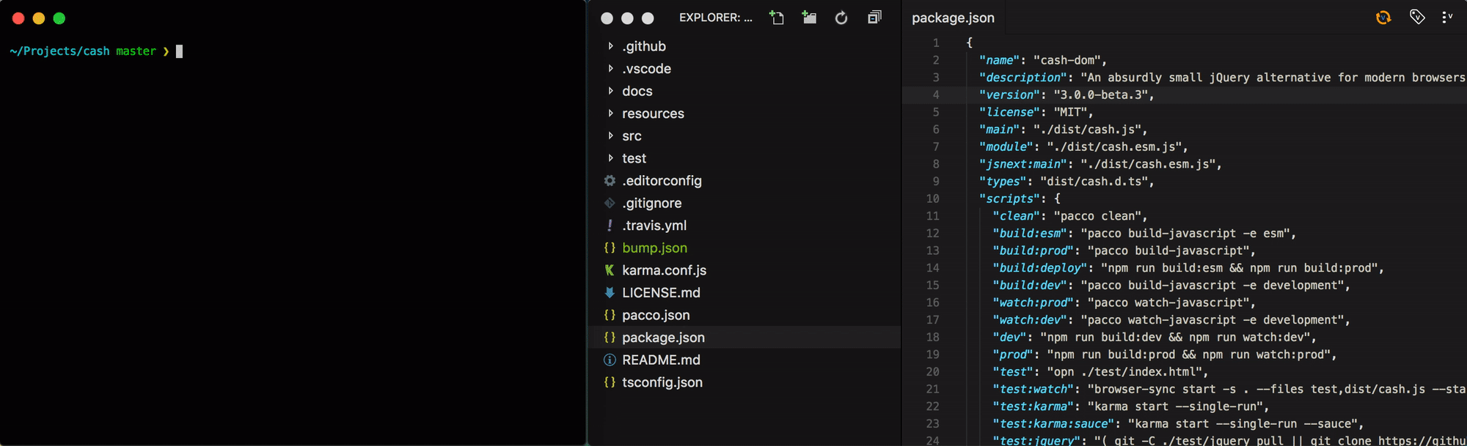Open the pacco.json file

(745, 315)
